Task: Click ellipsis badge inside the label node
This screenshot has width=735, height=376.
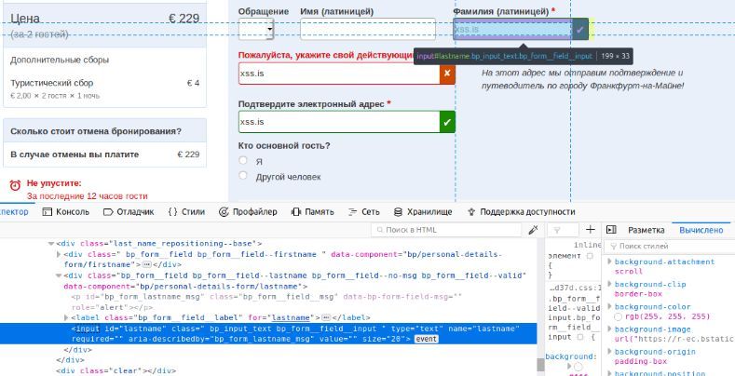Action: click(326, 318)
